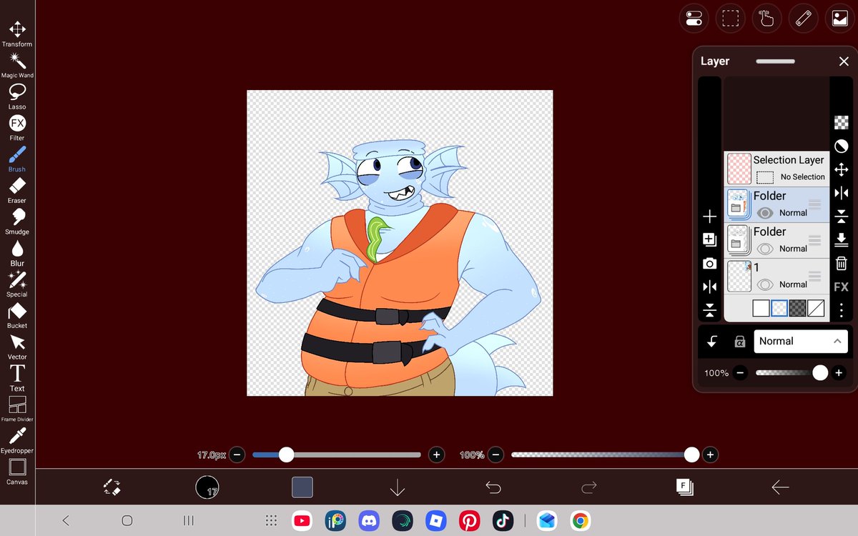Decrease brush thickness with minus button
Viewport: 858px width, 536px height.
click(237, 455)
